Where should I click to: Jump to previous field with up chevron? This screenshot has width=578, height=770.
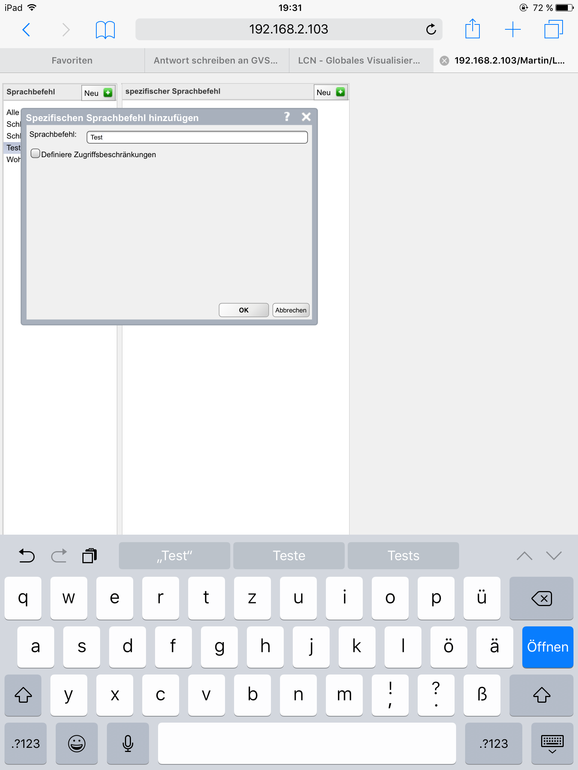(524, 556)
